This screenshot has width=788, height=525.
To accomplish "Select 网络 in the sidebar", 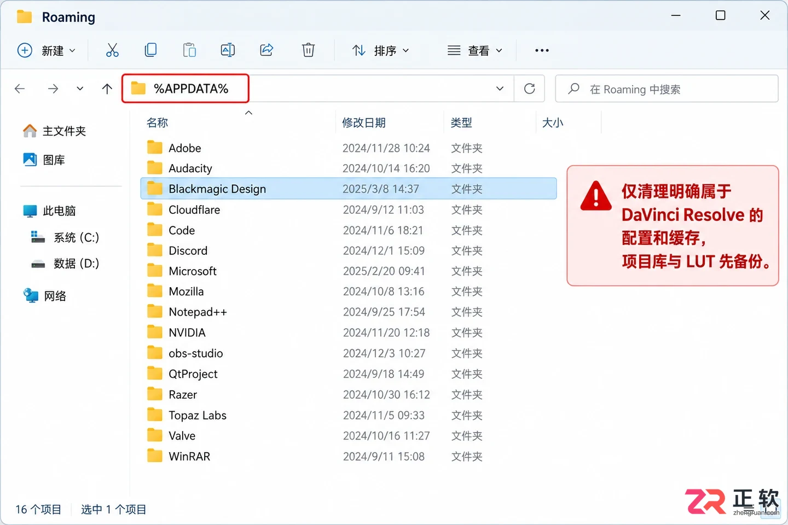I will tap(45, 296).
